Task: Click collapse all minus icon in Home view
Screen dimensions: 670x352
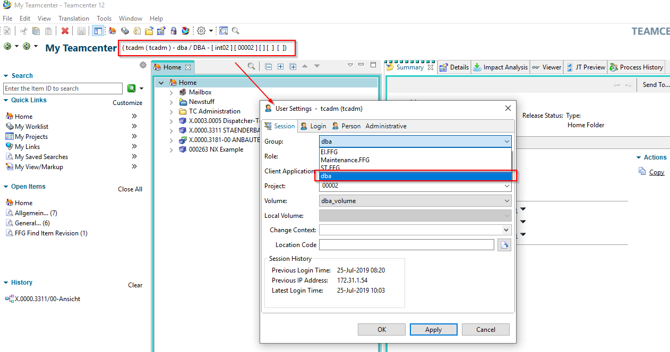Action: coord(268,67)
